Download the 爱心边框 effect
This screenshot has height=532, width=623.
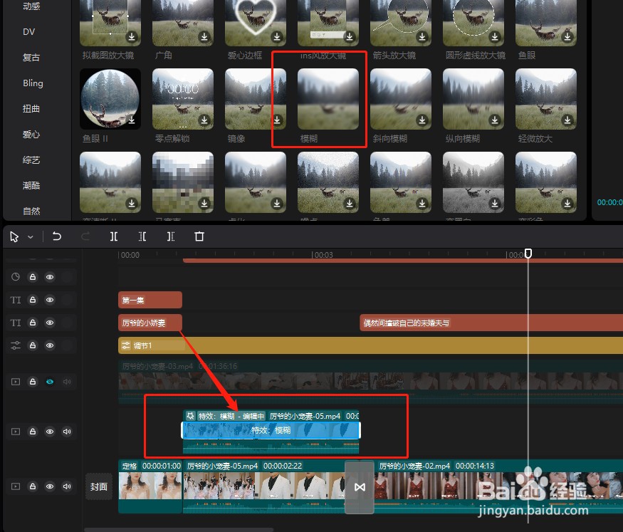tap(277, 36)
